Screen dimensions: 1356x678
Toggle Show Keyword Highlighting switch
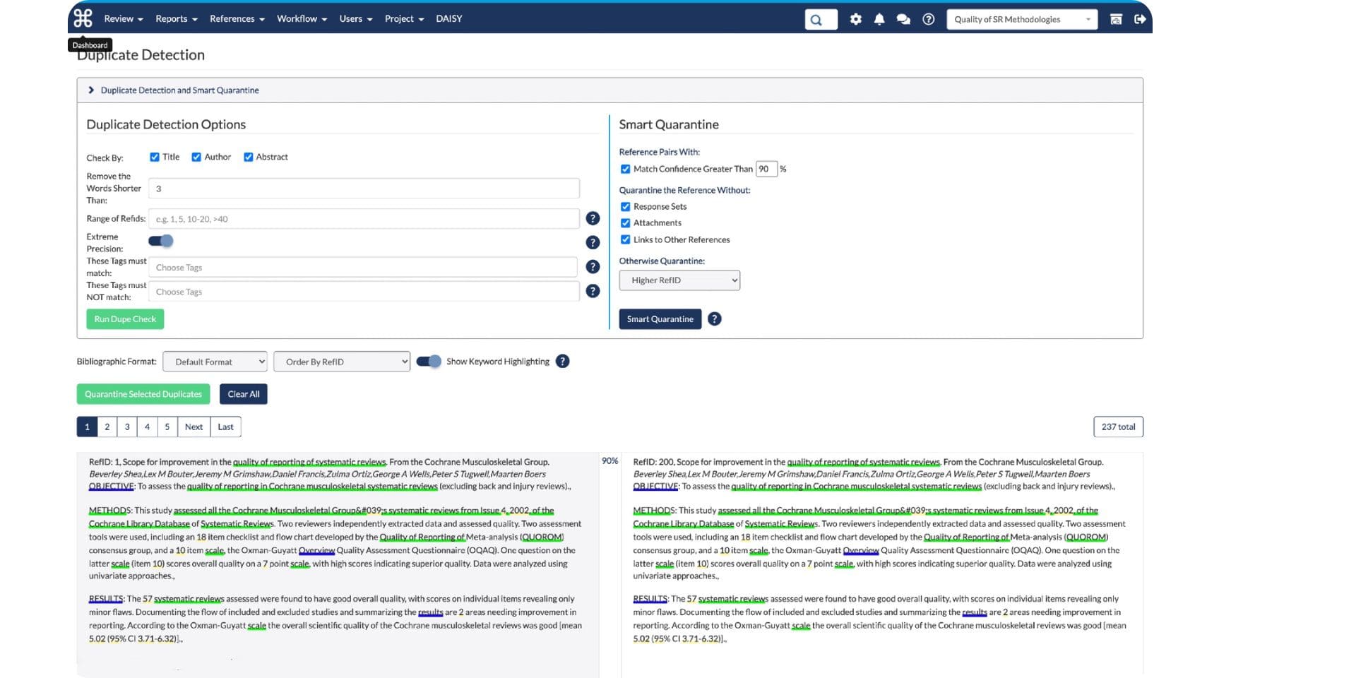(x=429, y=362)
